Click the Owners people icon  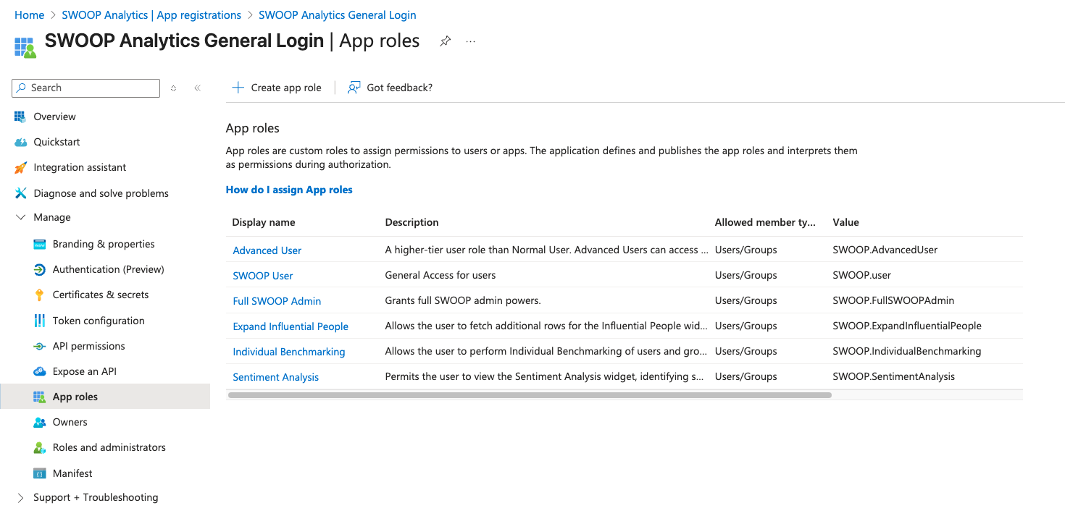[x=40, y=422]
